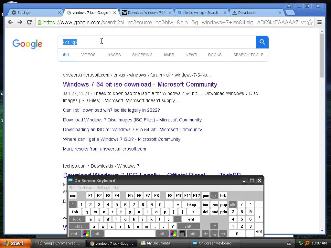Open Settings menu of On-Screen Keyboard
The width and height of the screenshot is (331, 248).
click(x=103, y=188)
